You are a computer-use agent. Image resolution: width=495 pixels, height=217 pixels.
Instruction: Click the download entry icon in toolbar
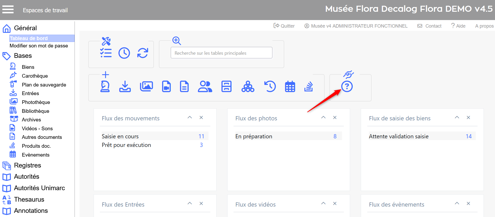coord(125,86)
